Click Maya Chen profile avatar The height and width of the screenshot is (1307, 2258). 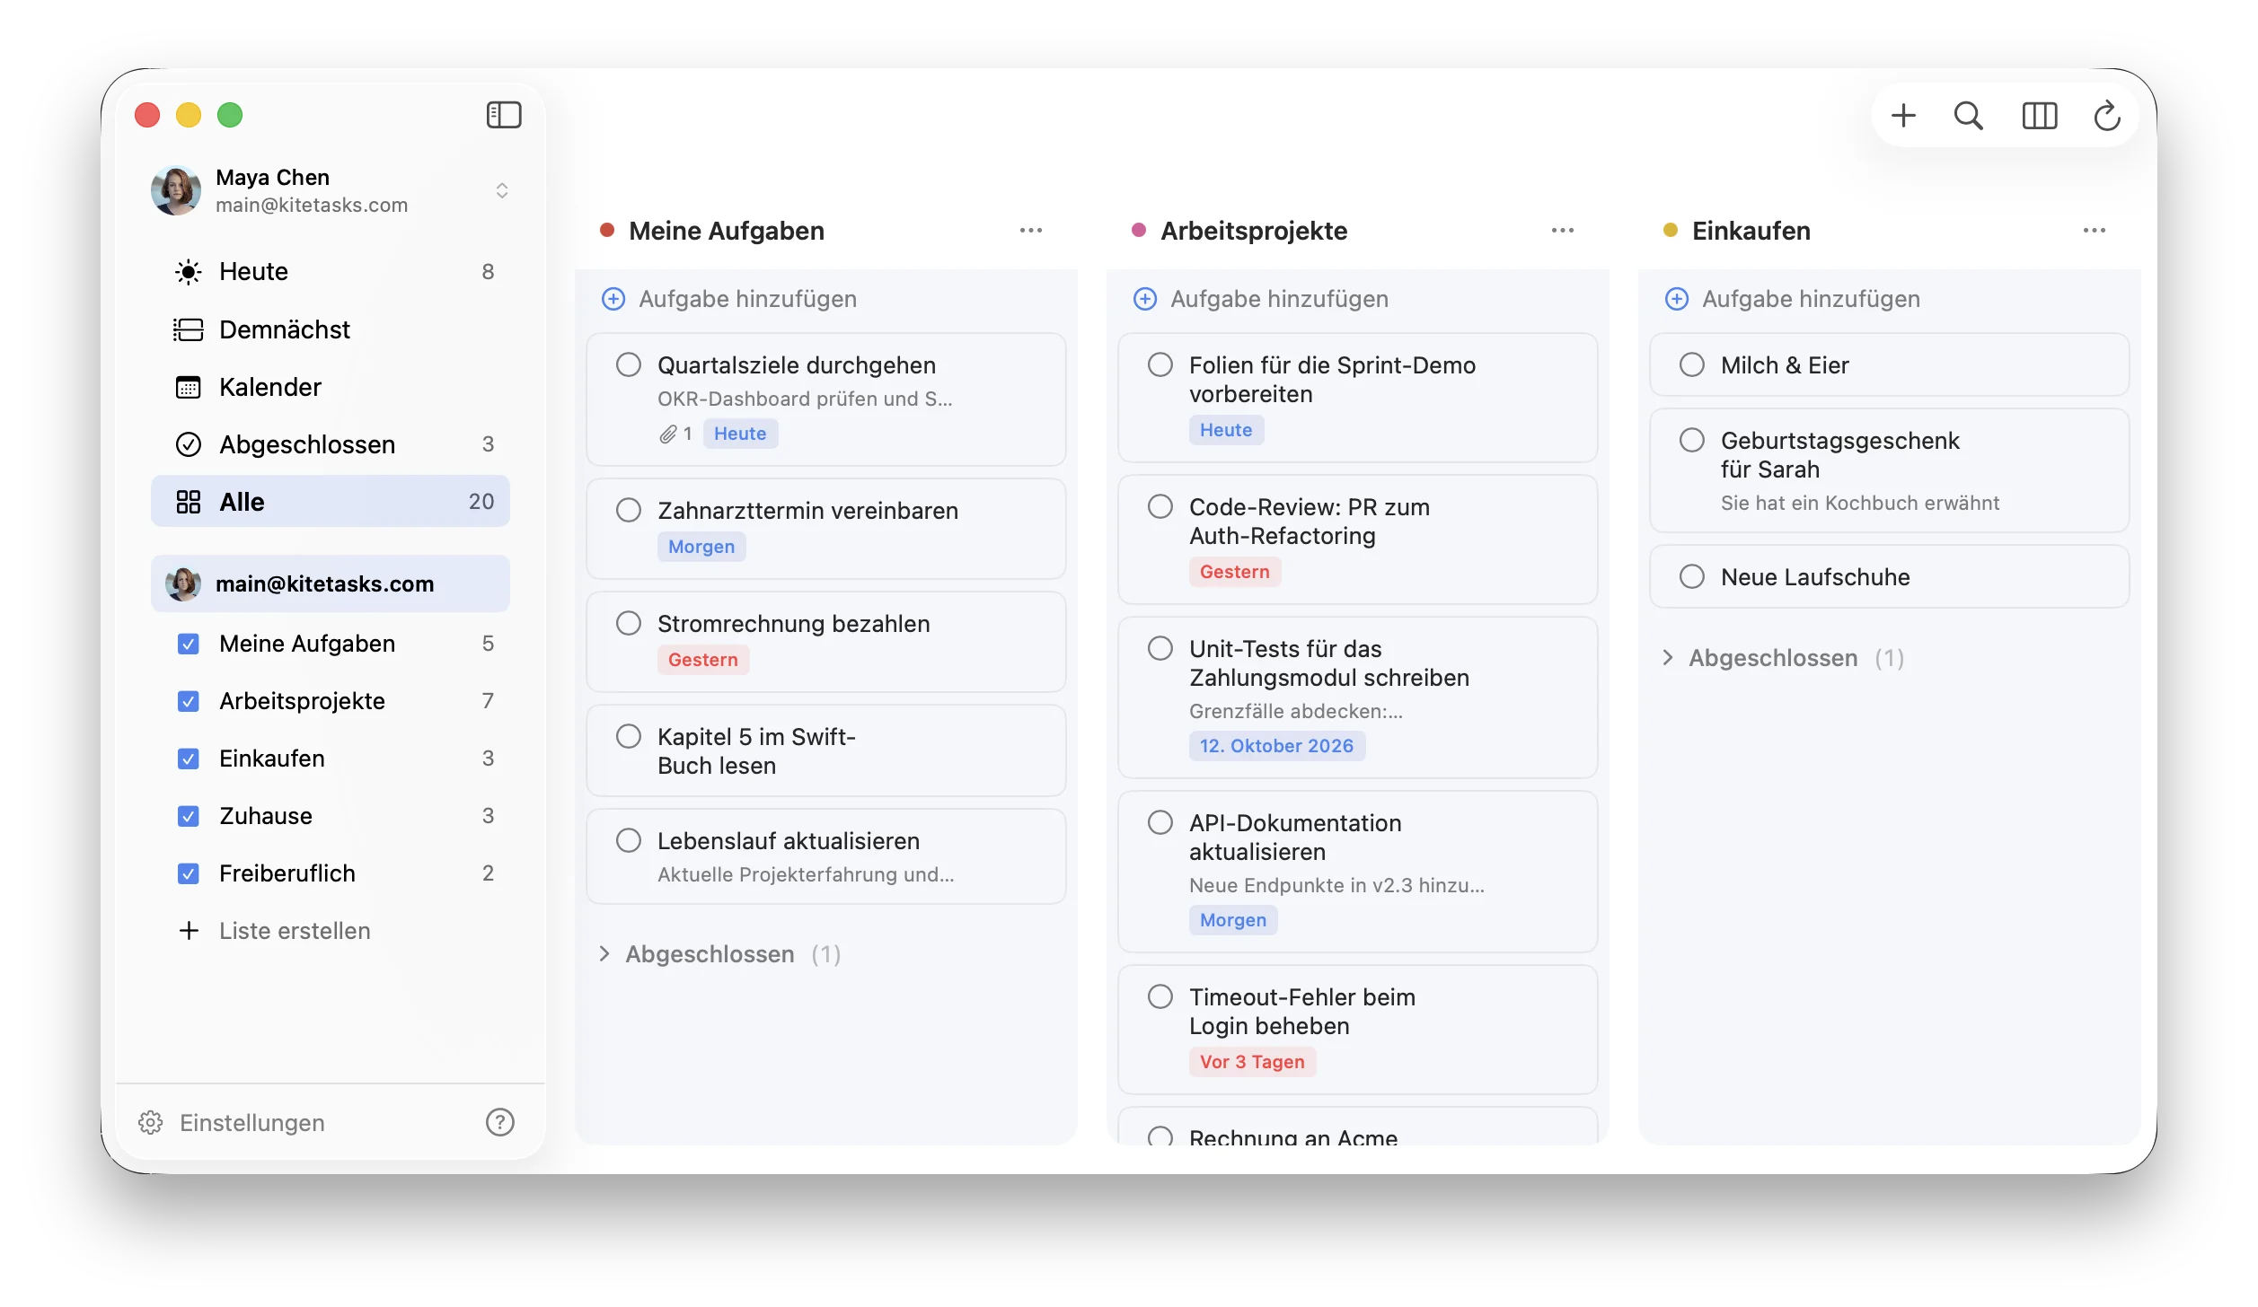click(176, 190)
